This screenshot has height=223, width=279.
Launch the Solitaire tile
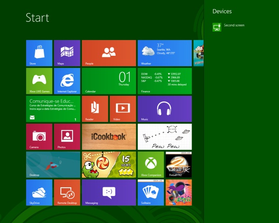click(151, 193)
